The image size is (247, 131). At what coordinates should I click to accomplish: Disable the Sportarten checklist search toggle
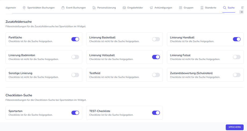click(x=75, y=113)
